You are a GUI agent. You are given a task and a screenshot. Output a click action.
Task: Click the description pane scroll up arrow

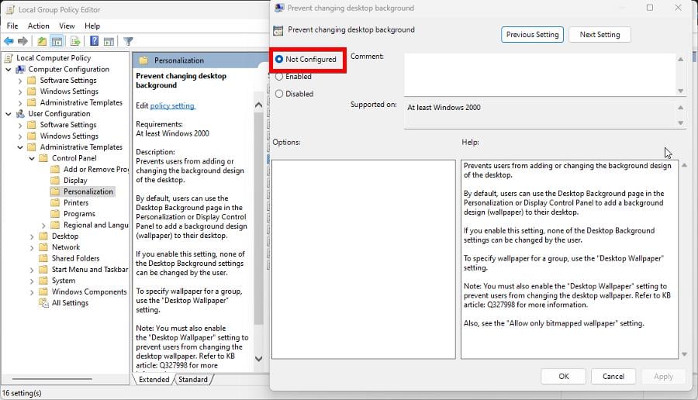258,105
